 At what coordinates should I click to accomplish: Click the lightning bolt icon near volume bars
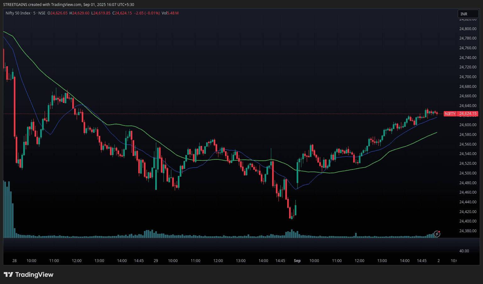(x=437, y=234)
